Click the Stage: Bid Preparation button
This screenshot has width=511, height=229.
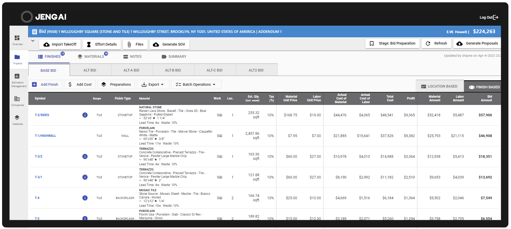(392, 44)
